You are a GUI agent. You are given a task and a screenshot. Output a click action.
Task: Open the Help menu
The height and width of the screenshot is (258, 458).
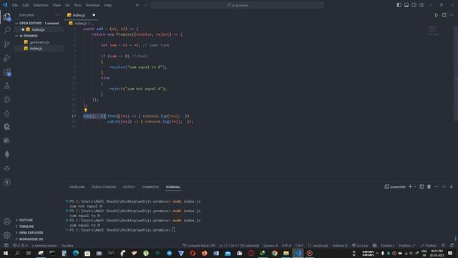pos(108,5)
